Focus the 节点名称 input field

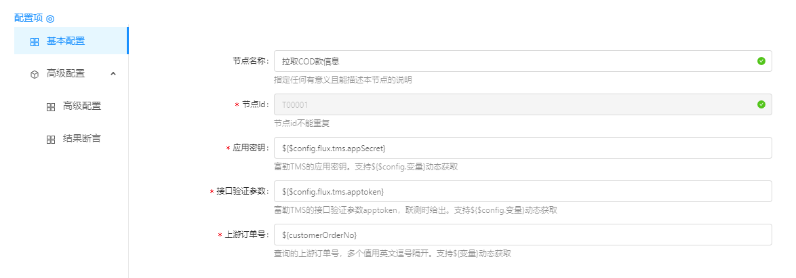(515, 61)
